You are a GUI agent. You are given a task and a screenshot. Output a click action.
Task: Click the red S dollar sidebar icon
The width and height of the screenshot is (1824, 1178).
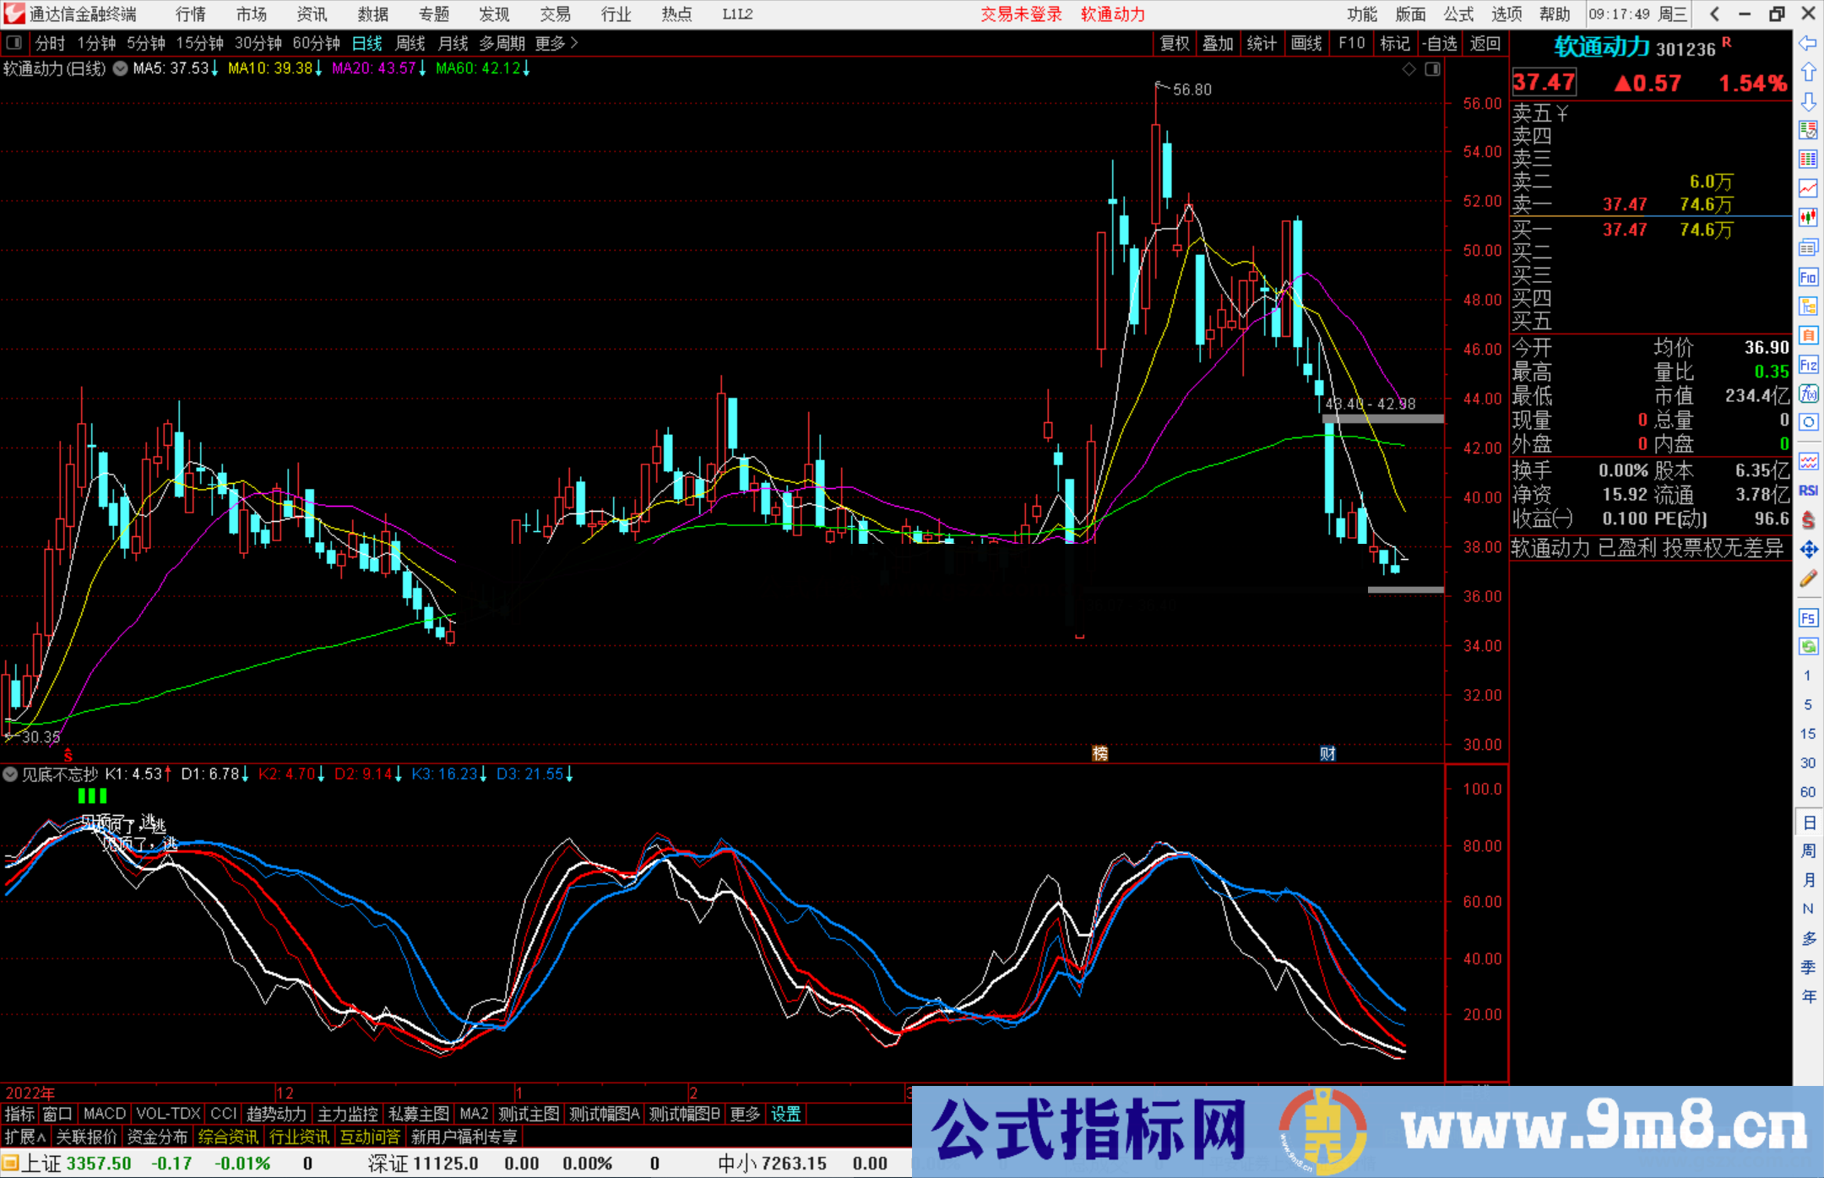click(1808, 520)
